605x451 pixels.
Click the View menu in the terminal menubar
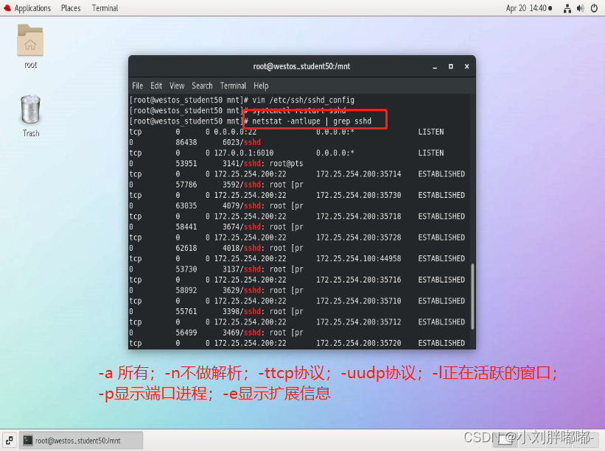pyautogui.click(x=178, y=85)
